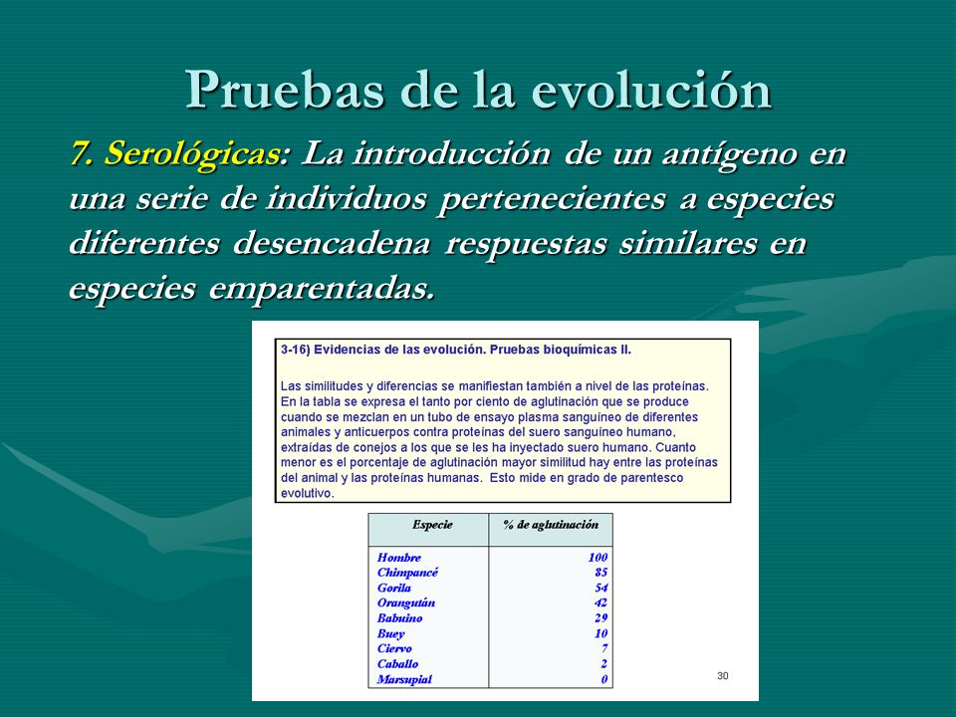Select the 'Ciervo' species entry
956x717 pixels.
tap(394, 648)
